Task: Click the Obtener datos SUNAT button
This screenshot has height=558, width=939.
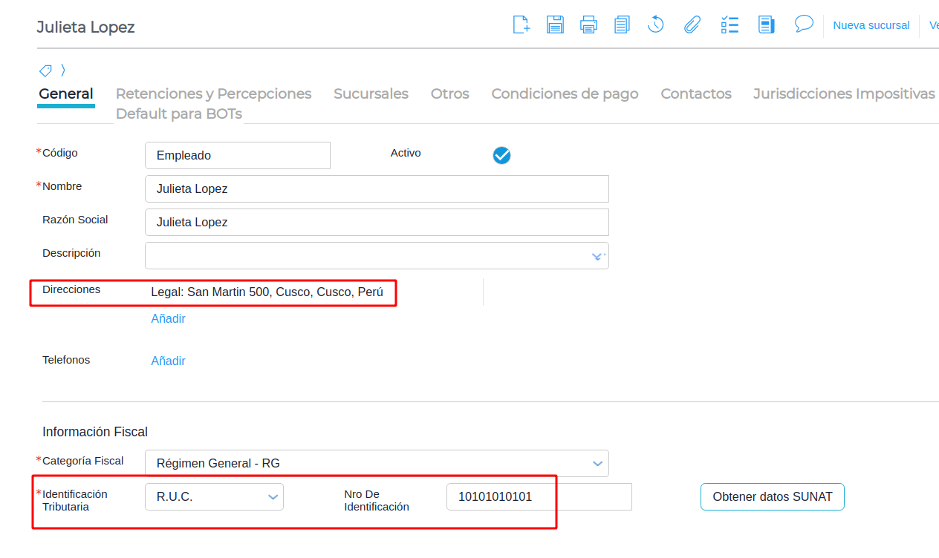Action: click(x=772, y=497)
